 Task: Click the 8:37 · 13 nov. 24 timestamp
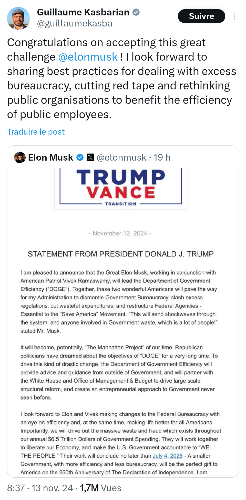40,488
